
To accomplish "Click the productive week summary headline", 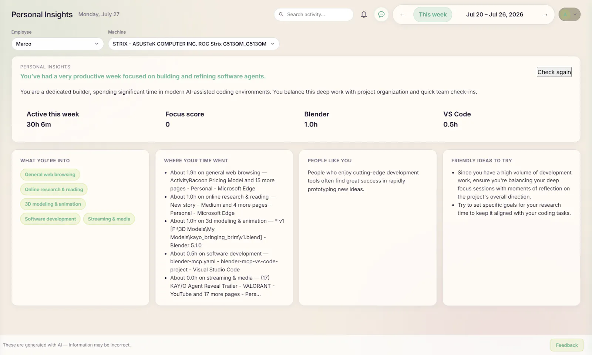I will pyautogui.click(x=143, y=76).
